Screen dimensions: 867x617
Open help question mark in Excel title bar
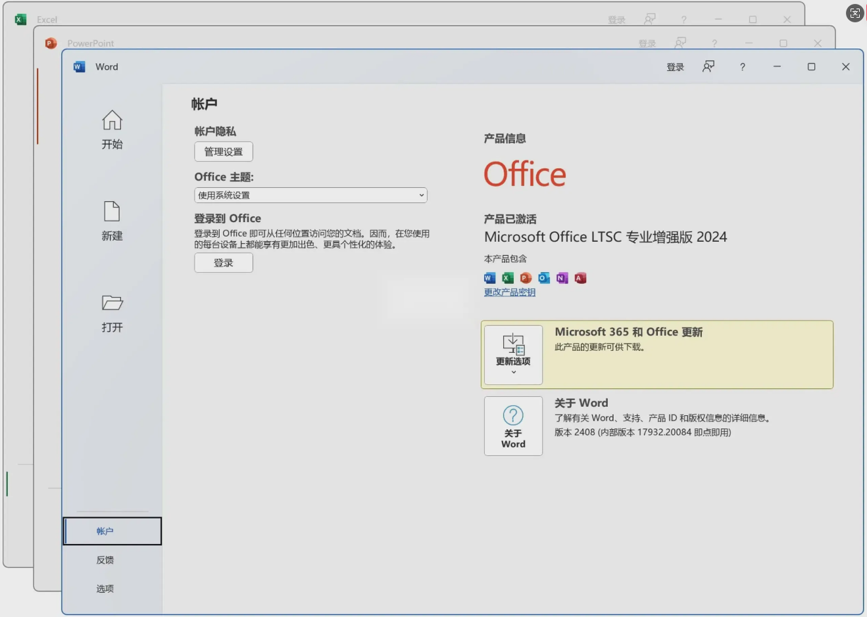[x=684, y=20]
